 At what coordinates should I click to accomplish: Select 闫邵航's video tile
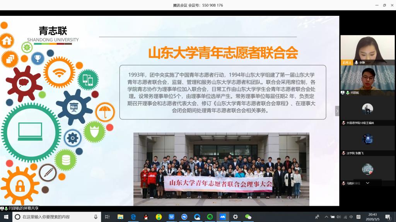pyautogui.click(x=367, y=78)
